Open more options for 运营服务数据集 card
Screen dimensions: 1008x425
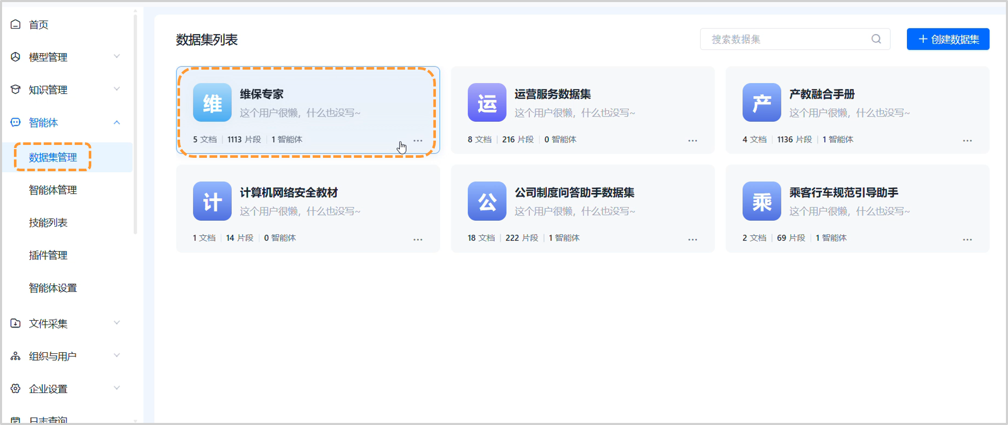pos(692,141)
